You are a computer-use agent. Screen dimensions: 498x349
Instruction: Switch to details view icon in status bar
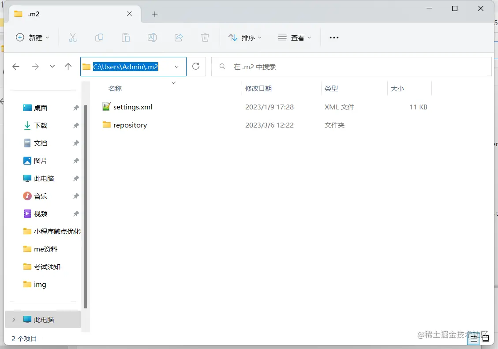474,339
